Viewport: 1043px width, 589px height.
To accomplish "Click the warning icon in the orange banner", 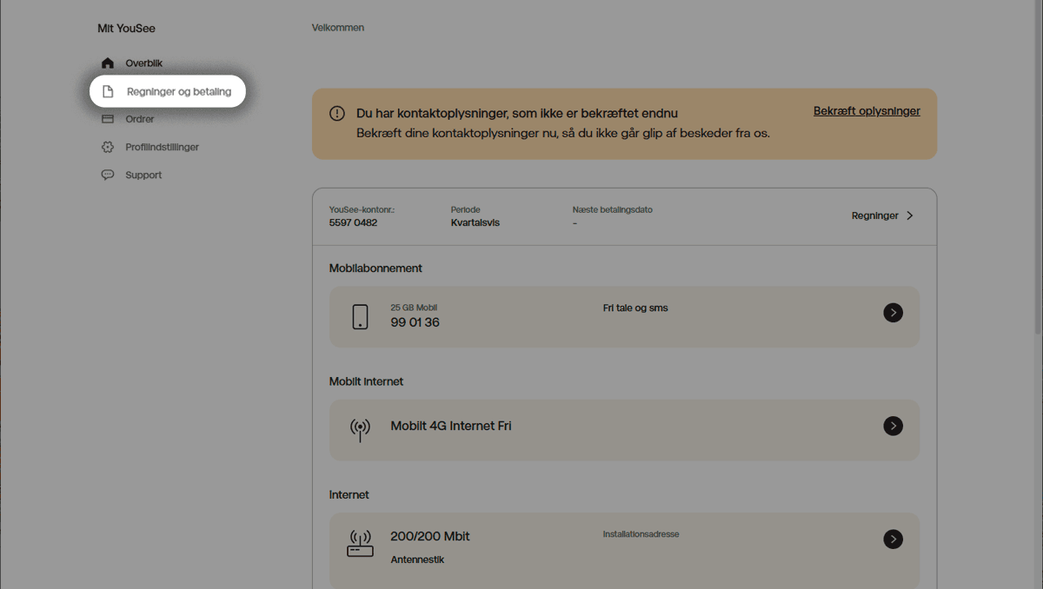I will point(337,114).
